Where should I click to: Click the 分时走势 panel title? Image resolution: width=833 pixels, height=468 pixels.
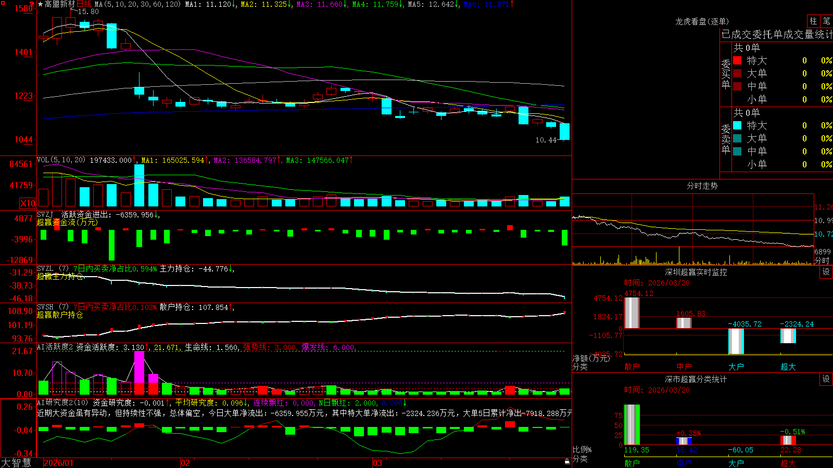tap(702, 186)
